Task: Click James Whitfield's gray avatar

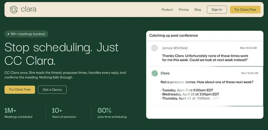Action: [154, 48]
